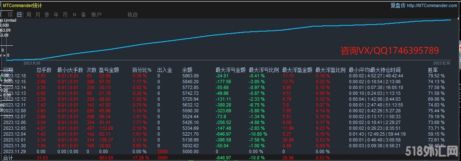
Task: Open the 轨迹 track view
Action: (x=132, y=15)
